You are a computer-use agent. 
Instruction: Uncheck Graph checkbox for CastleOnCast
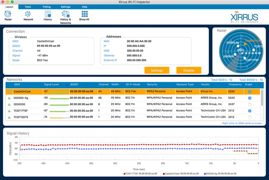click(x=250, y=92)
